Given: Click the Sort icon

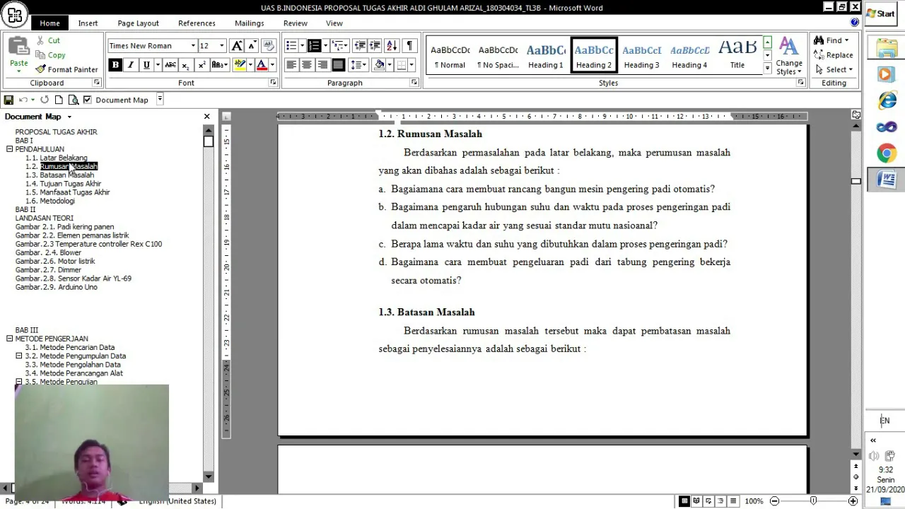Looking at the screenshot, I should coord(392,46).
